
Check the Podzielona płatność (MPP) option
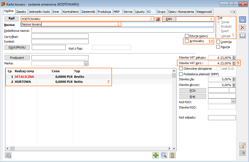click(181, 74)
